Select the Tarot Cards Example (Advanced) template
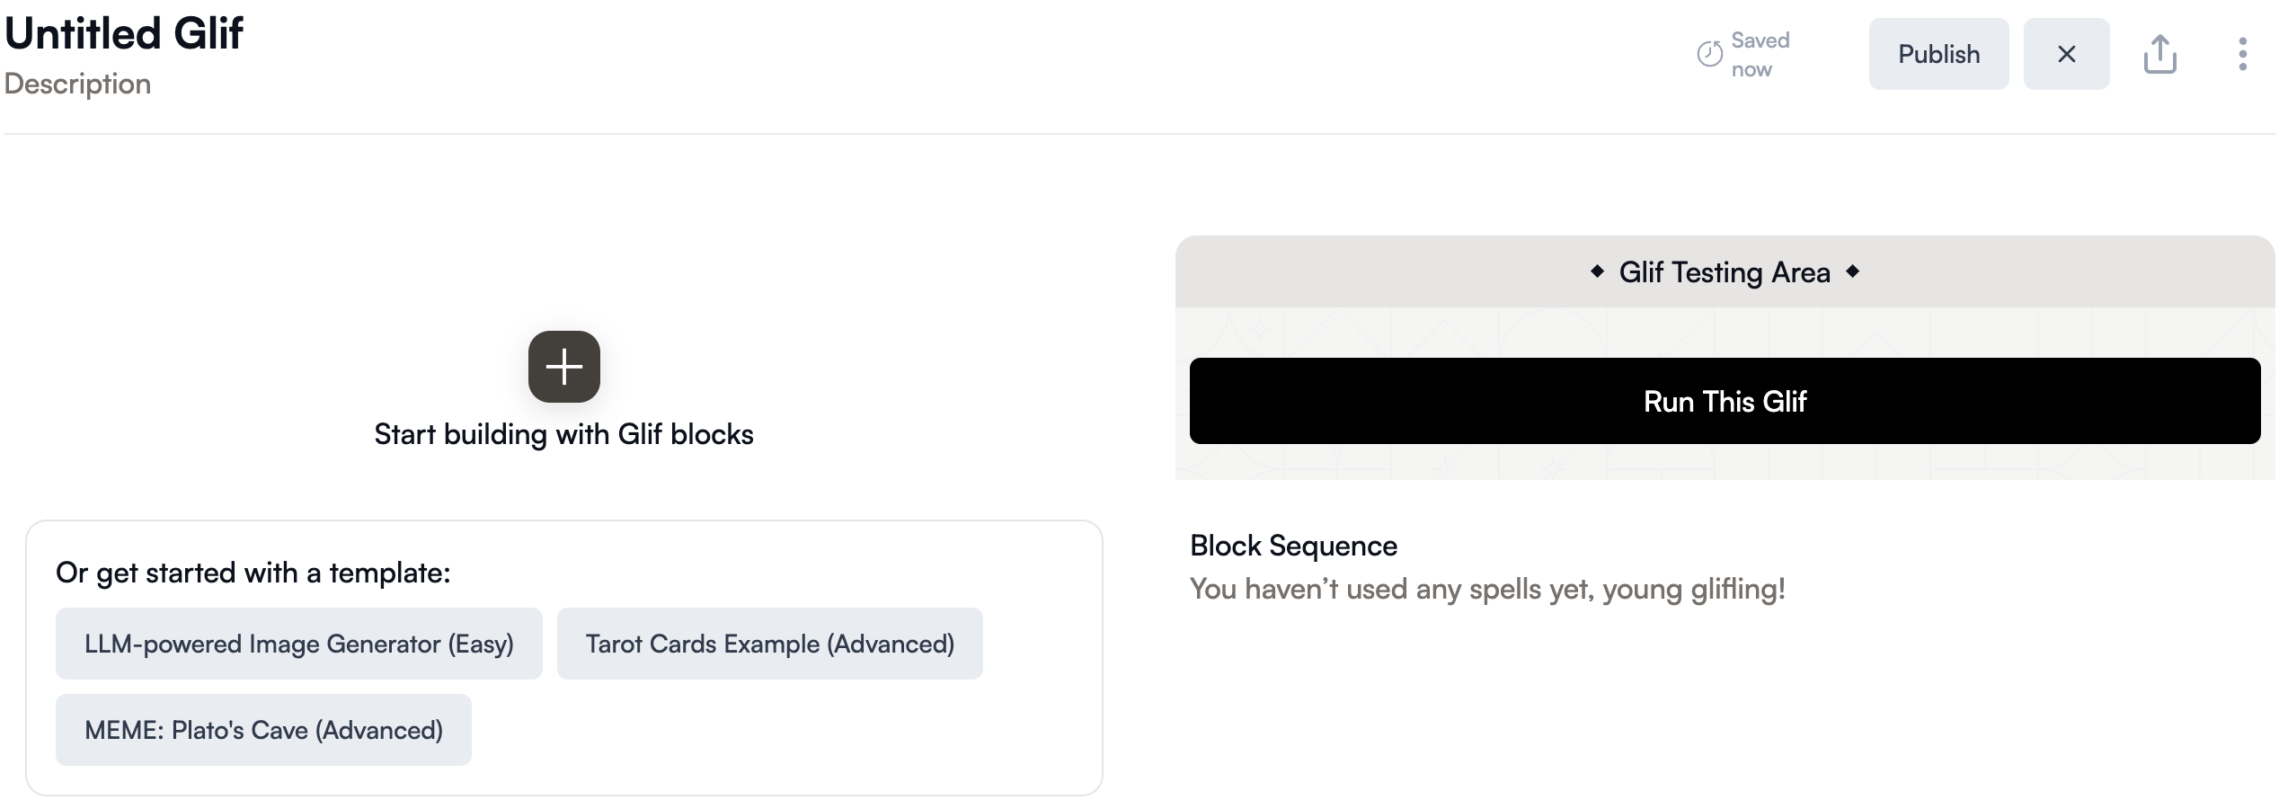 pyautogui.click(x=769, y=644)
